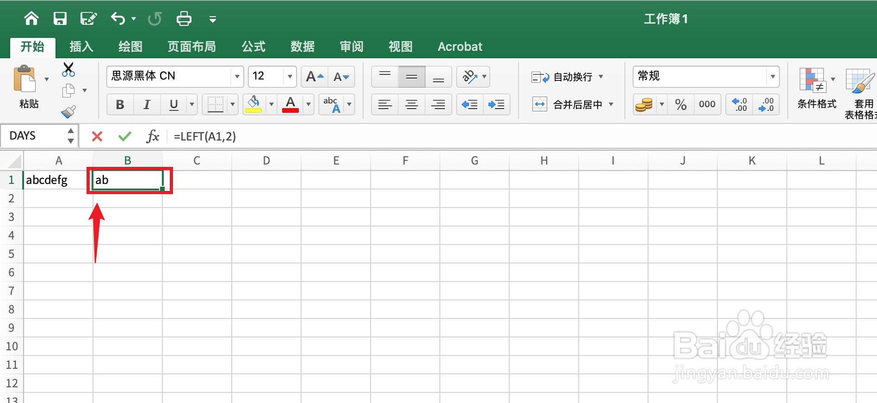Redo the last undone action
The image size is (877, 403).
(x=155, y=18)
